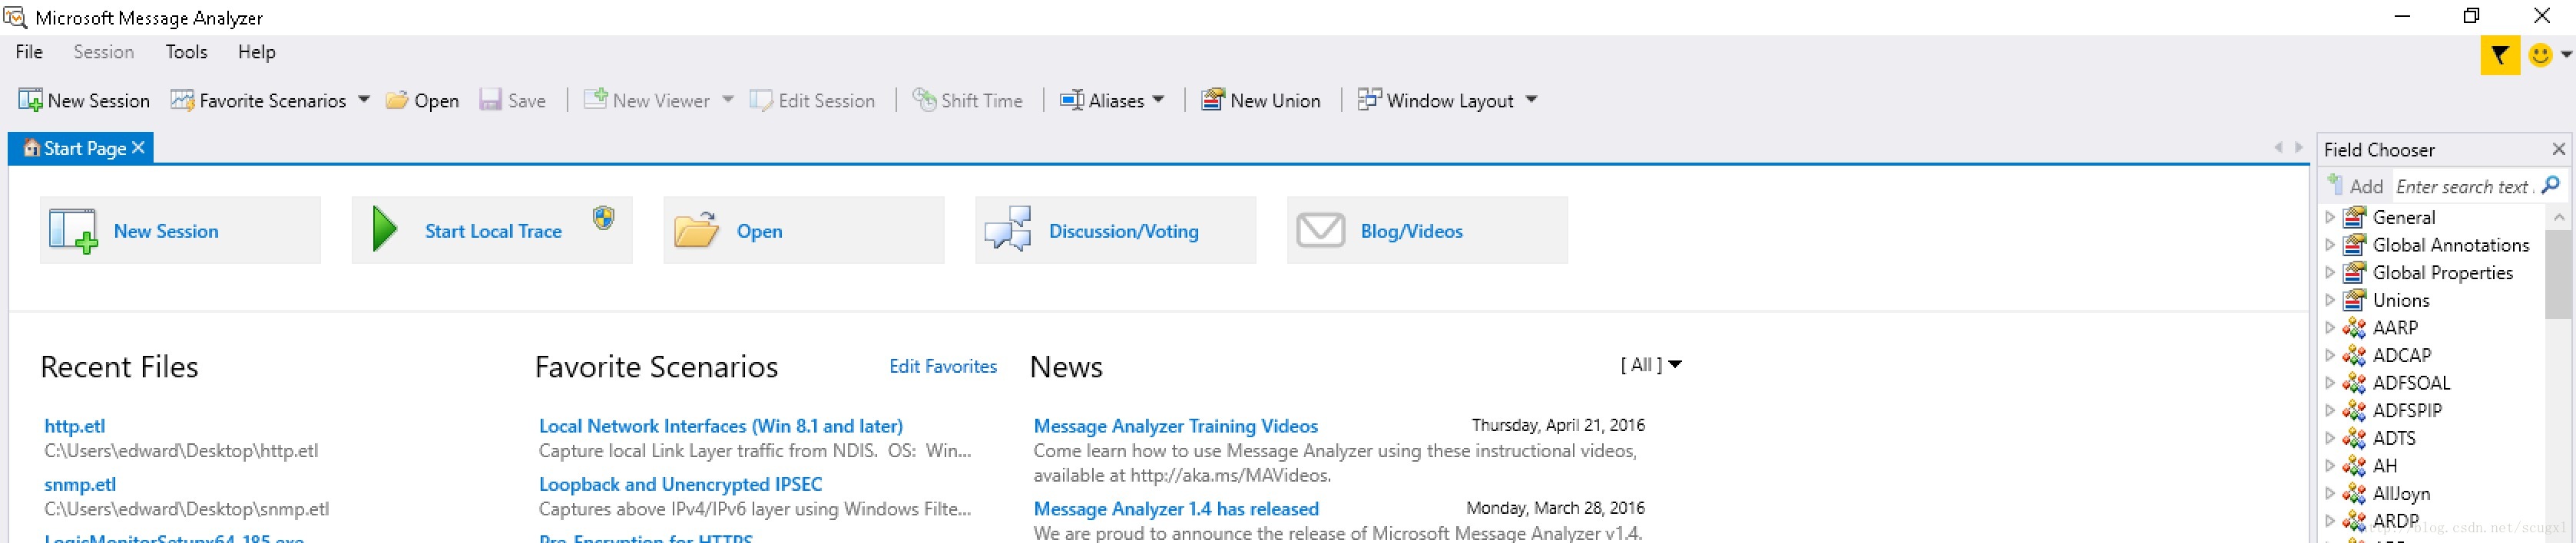Expand the ADFSPIP tree node
The image size is (2576, 543).
(x=2330, y=410)
